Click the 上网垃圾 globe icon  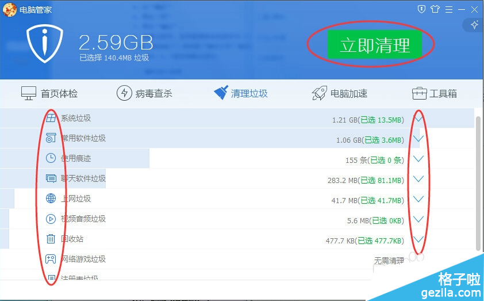pyautogui.click(x=51, y=199)
